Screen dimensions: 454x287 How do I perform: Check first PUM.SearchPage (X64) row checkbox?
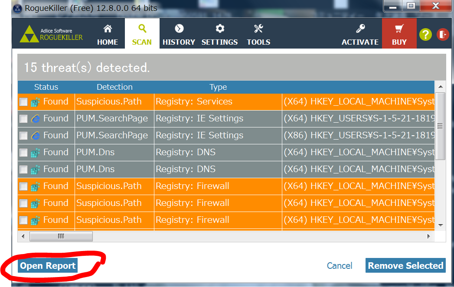[23, 119]
